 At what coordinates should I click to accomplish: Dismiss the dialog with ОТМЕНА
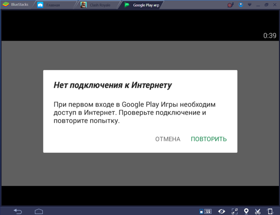point(168,139)
